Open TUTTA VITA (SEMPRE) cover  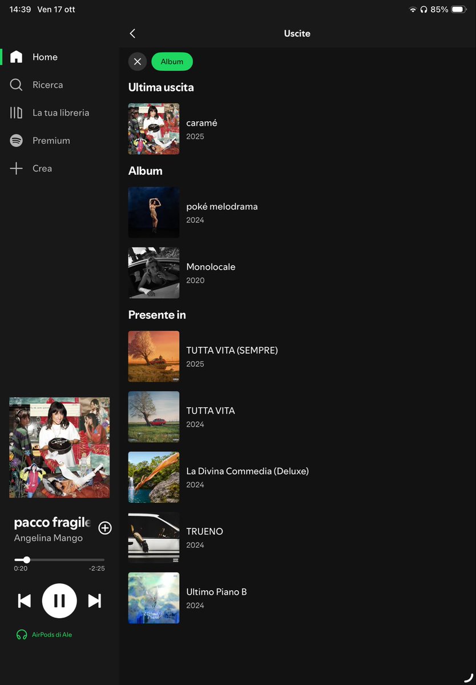[x=154, y=356]
